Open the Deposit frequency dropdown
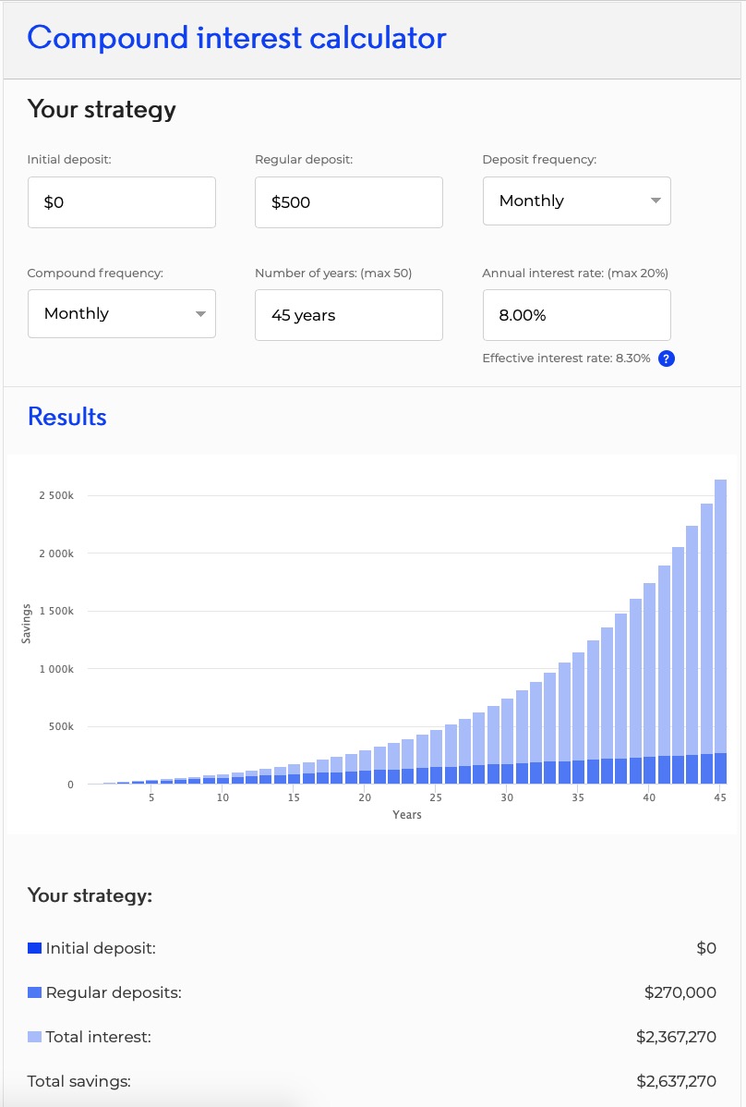Image resolution: width=746 pixels, height=1107 pixels. 576,201
